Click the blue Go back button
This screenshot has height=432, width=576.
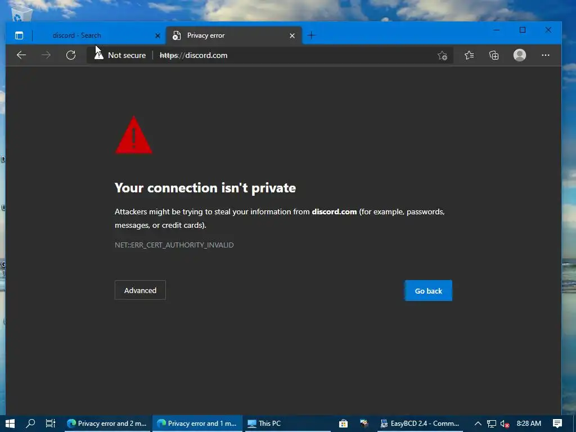click(428, 291)
